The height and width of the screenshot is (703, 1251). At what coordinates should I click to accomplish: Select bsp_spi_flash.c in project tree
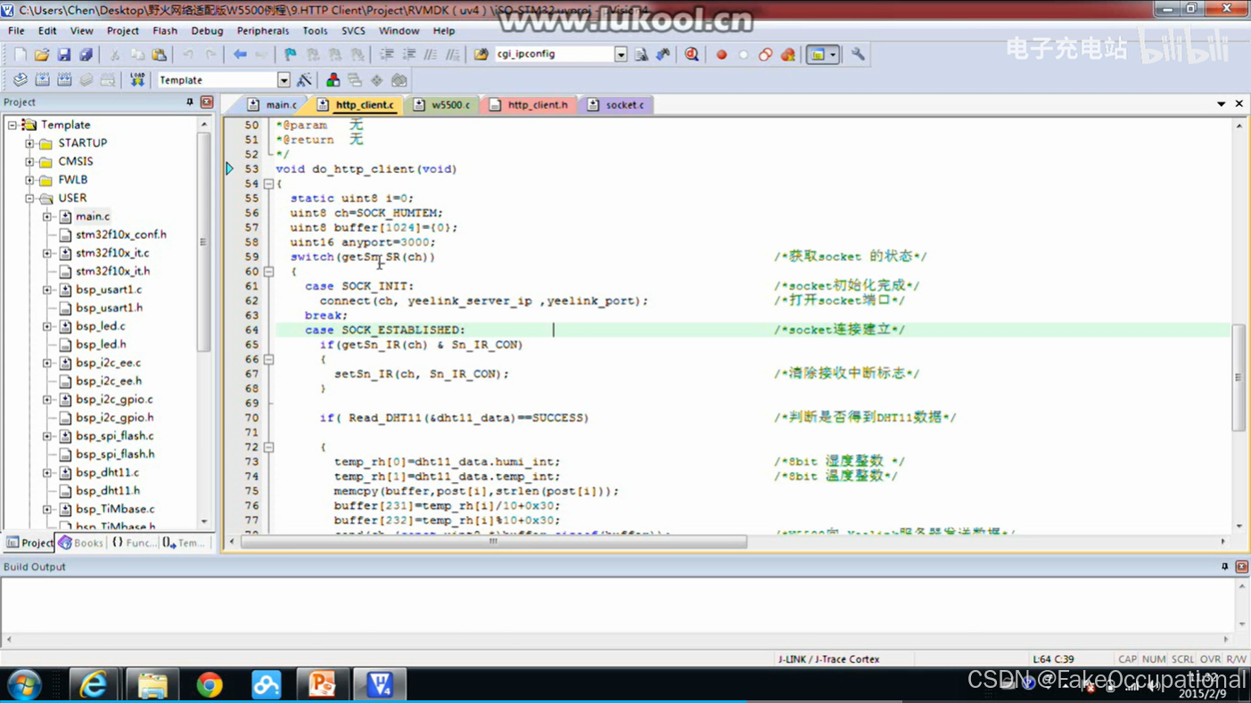click(x=114, y=436)
